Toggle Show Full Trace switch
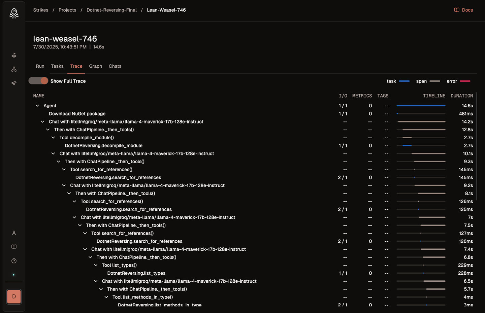The height and width of the screenshot is (313, 485). 38,81
